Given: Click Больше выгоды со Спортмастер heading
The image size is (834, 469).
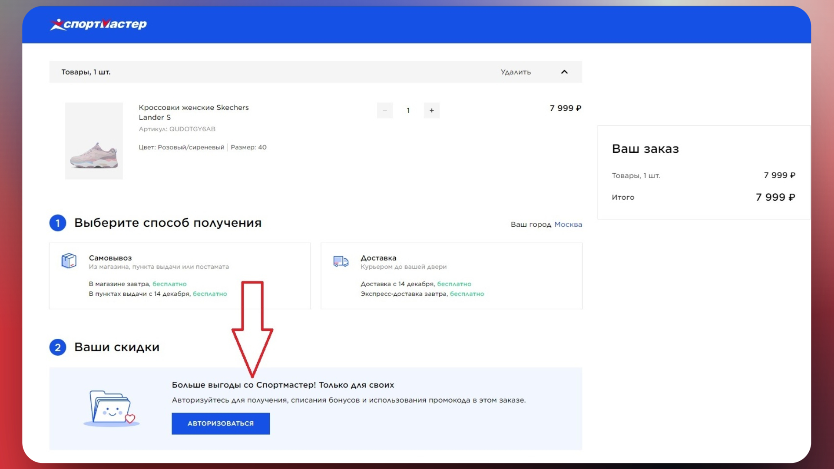Looking at the screenshot, I should (x=283, y=385).
